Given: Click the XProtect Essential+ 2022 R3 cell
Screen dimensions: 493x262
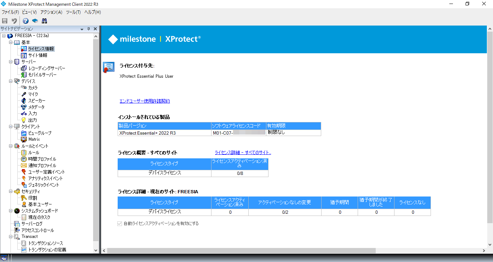Looking at the screenshot, I should (165, 133).
